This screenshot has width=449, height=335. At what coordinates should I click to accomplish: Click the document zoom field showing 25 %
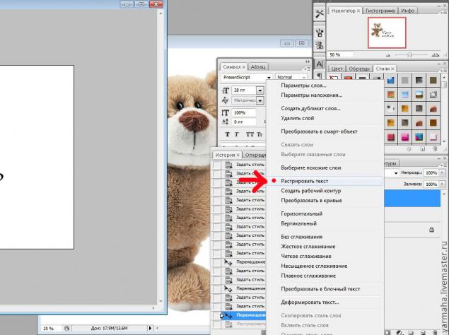51,329
